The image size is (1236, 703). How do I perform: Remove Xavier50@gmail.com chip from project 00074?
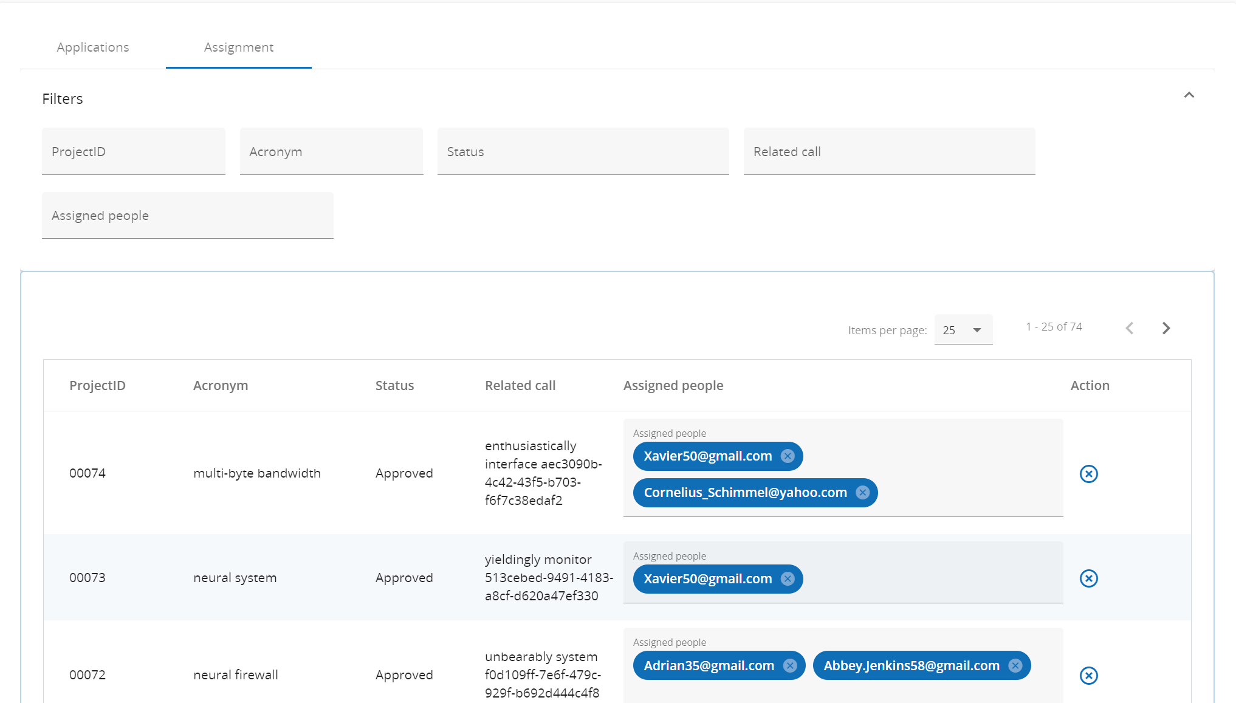click(x=788, y=456)
